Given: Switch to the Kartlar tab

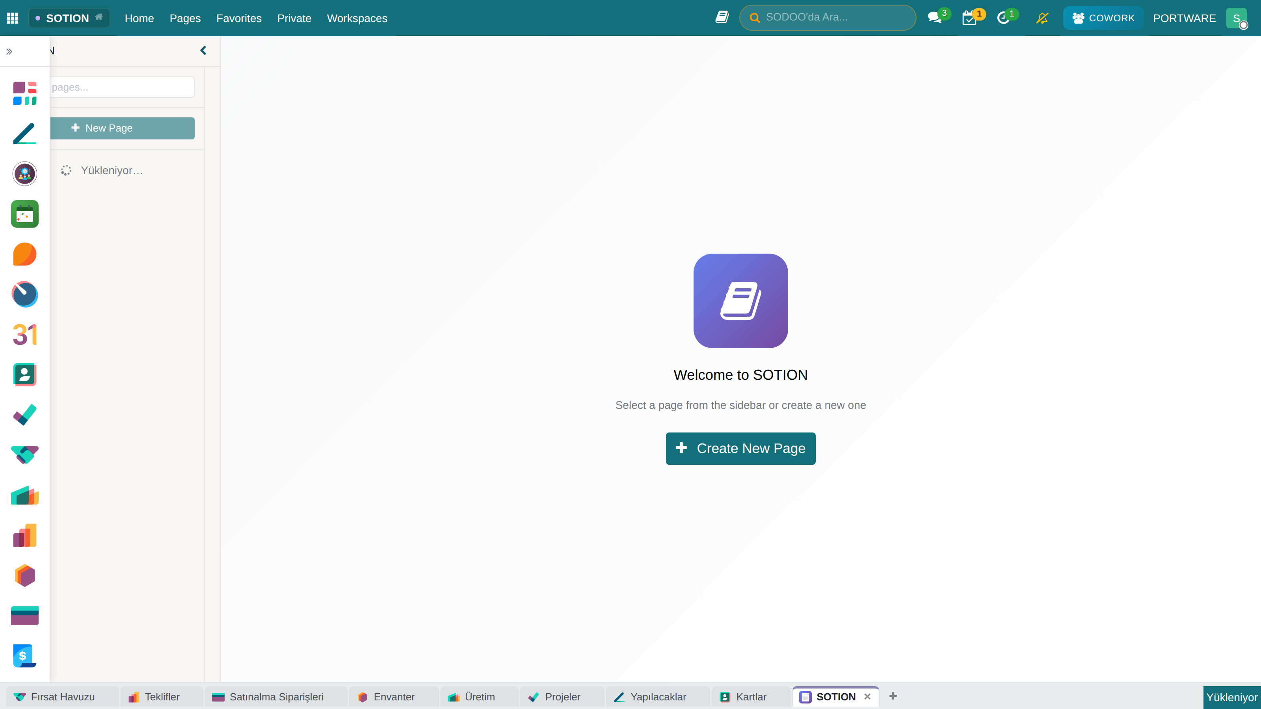Looking at the screenshot, I should [x=750, y=697].
